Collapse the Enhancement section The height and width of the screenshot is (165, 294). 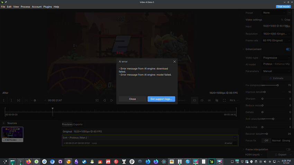click(x=244, y=49)
